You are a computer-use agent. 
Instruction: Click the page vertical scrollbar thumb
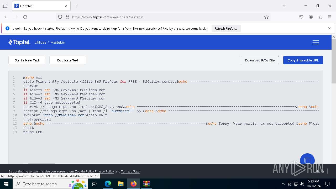tap(334, 62)
